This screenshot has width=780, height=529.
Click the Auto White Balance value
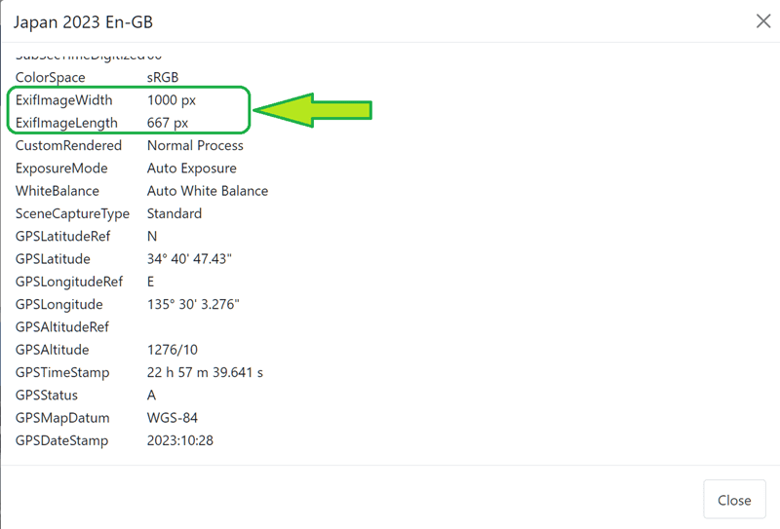[207, 191]
